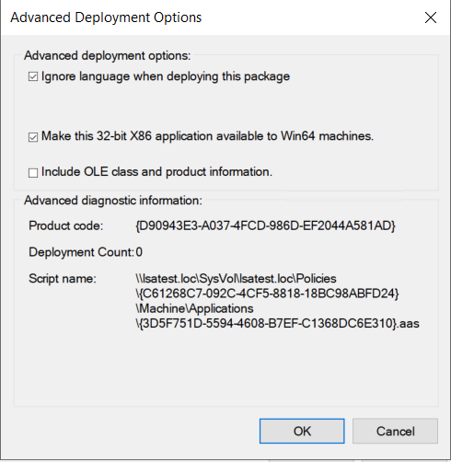Click the Machine\Applications path line
The width and height of the screenshot is (451, 462).
coord(194,308)
